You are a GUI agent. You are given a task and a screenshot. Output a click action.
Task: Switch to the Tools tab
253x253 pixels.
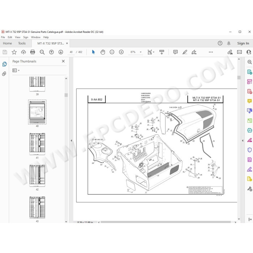click(x=22, y=43)
